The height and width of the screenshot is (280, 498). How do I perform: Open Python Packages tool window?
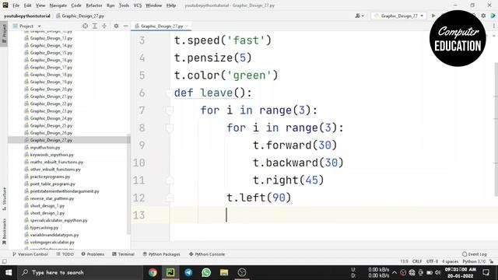(x=161, y=254)
